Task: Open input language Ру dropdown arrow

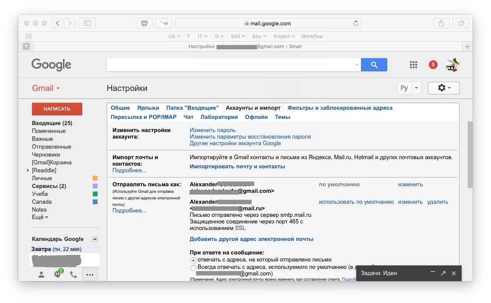Action: point(416,88)
